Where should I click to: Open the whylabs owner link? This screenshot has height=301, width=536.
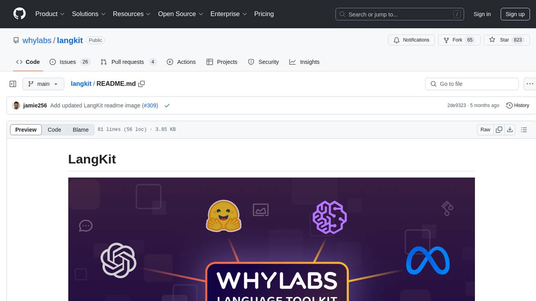point(37,40)
